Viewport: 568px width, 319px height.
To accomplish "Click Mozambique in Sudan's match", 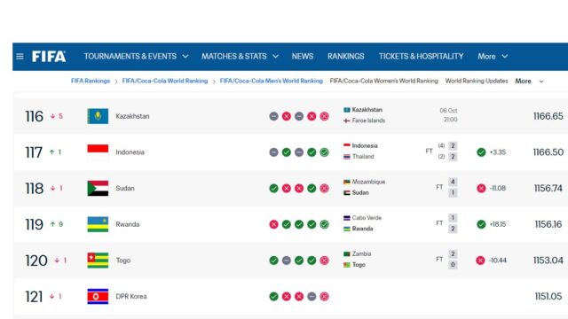I will pos(368,182).
